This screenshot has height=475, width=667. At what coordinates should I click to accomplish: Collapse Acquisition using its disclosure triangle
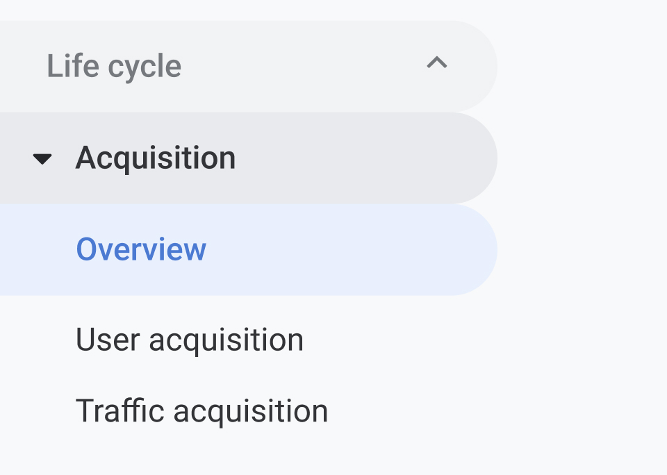point(42,159)
